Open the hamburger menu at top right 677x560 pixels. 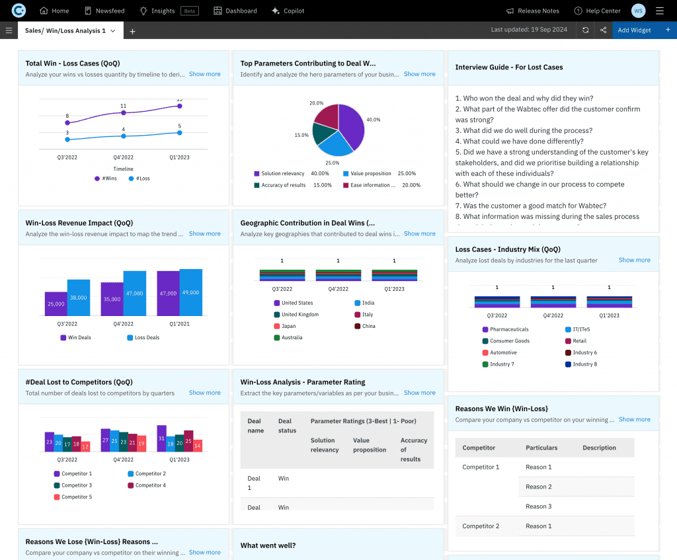click(659, 11)
